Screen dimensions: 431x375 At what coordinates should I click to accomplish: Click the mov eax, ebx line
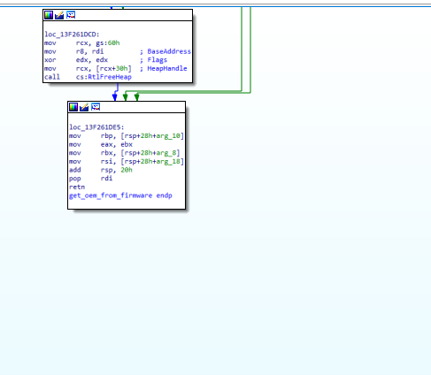pyautogui.click(x=101, y=144)
